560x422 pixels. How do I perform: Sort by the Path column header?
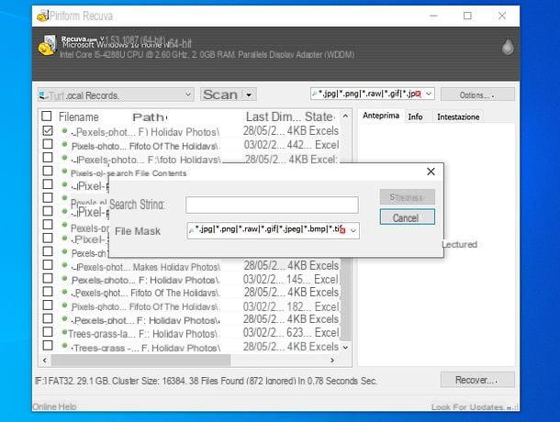tap(150, 117)
